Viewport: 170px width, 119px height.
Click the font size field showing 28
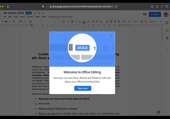click(64, 21)
